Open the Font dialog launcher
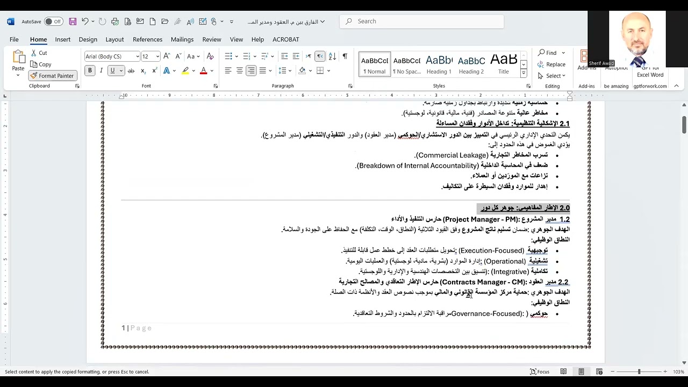This screenshot has height=387, width=688. tap(216, 86)
